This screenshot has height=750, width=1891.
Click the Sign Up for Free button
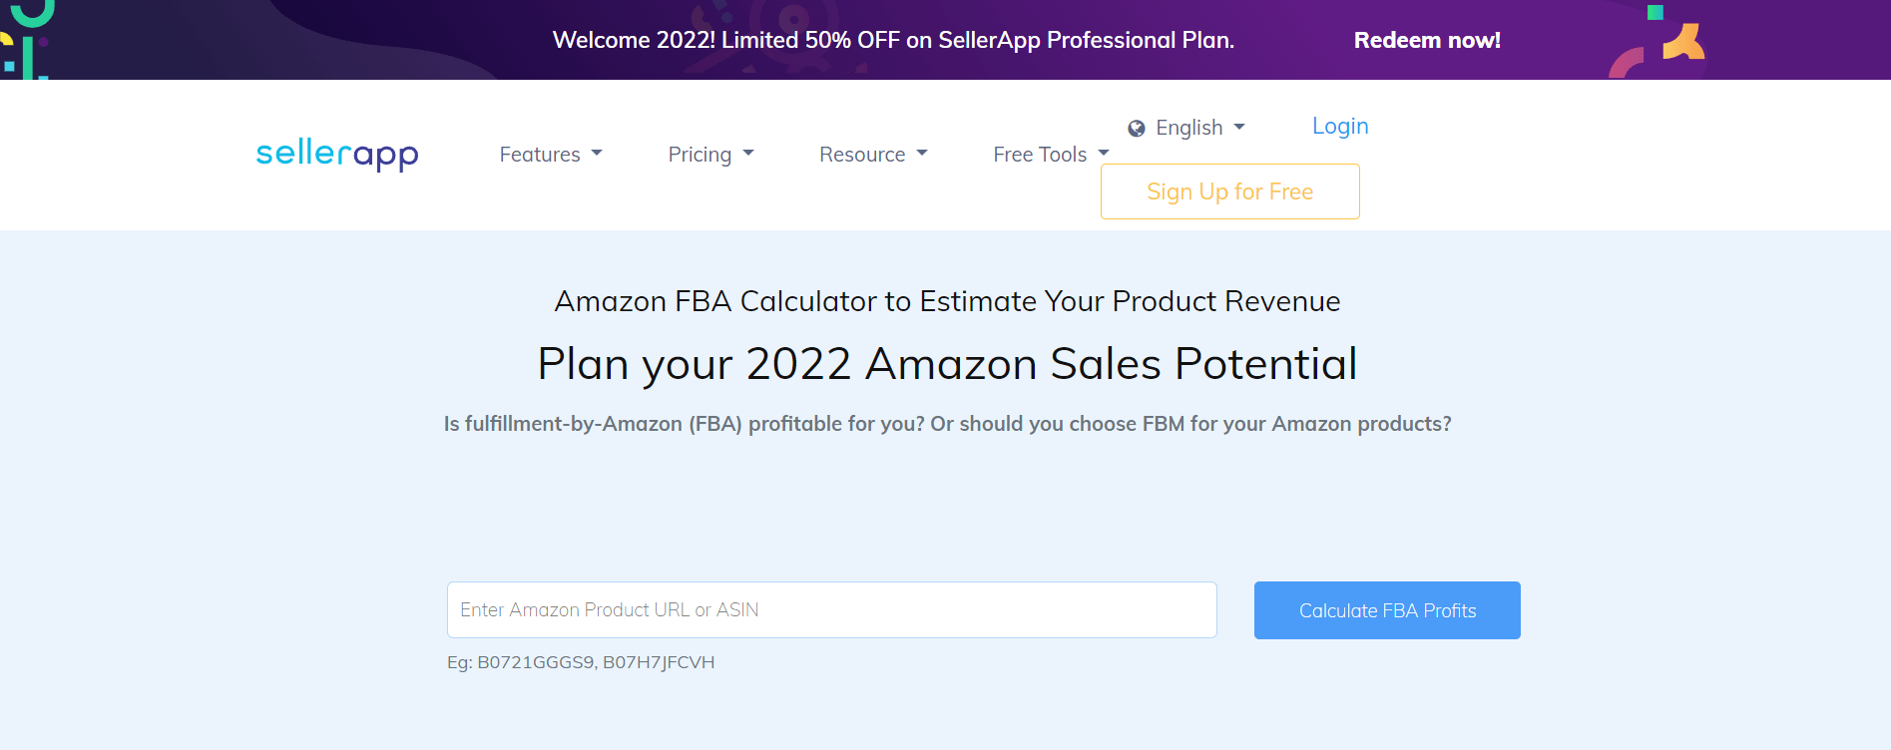[x=1229, y=190]
